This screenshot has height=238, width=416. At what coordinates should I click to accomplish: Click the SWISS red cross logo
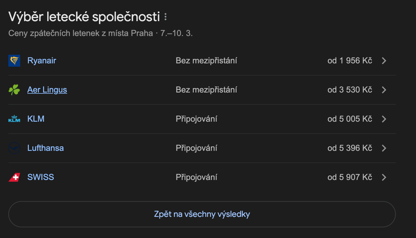pos(14,177)
